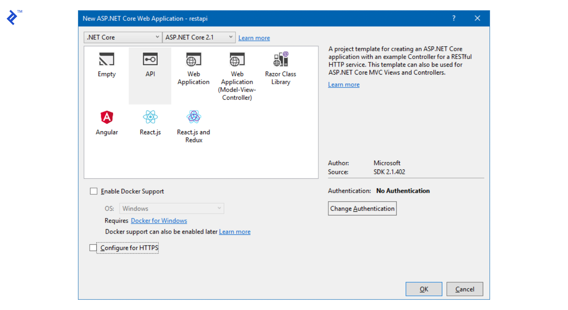Toggle the Enable Docker Support option off
Screen dimensions: 568x310
click(x=93, y=191)
